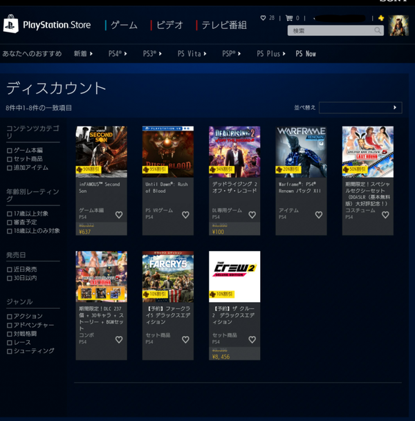Add スペシャルセクシーセット costume to wishlist
415x421 pixels.
pos(385,215)
